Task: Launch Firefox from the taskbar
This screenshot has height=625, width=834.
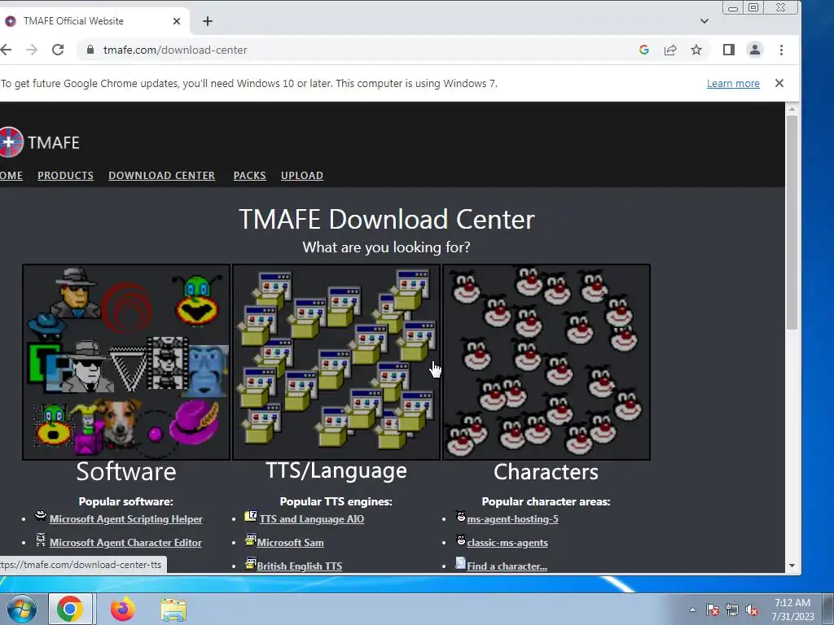Action: [x=123, y=609]
